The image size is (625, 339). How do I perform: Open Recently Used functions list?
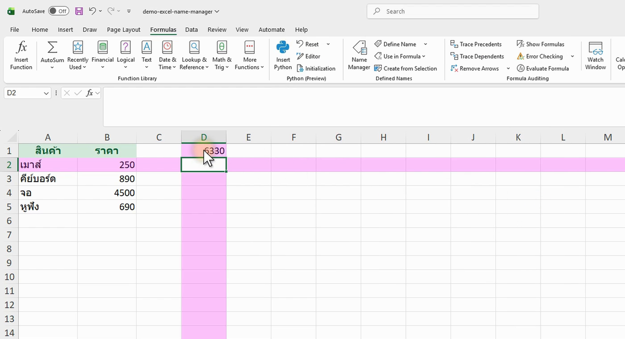pyautogui.click(x=78, y=56)
